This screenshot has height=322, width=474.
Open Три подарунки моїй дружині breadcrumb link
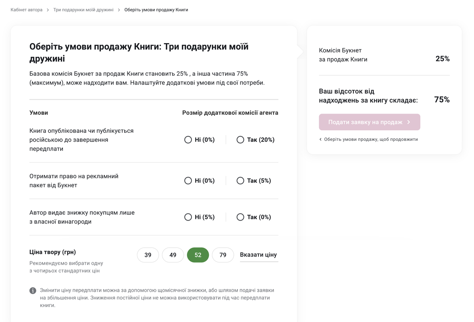[83, 10]
